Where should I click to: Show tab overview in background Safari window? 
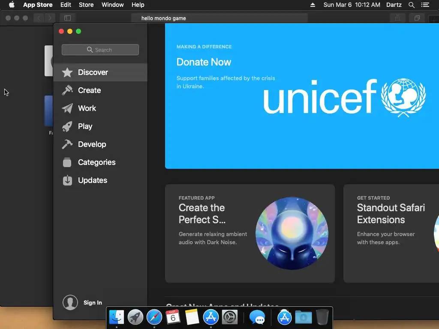[x=417, y=18]
